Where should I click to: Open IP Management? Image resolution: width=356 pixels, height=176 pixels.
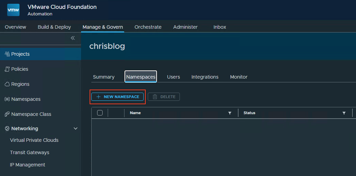(27, 165)
